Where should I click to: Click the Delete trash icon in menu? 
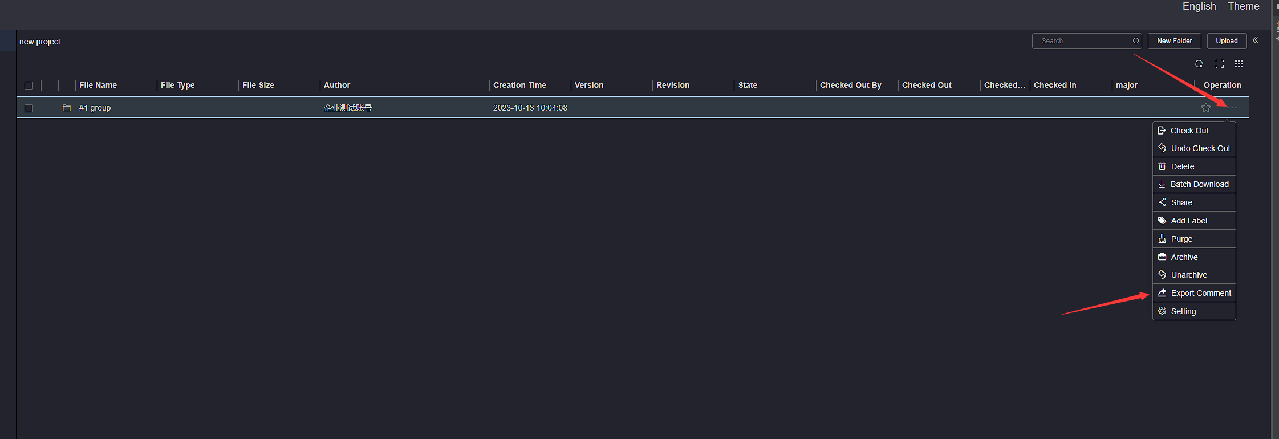[1162, 166]
